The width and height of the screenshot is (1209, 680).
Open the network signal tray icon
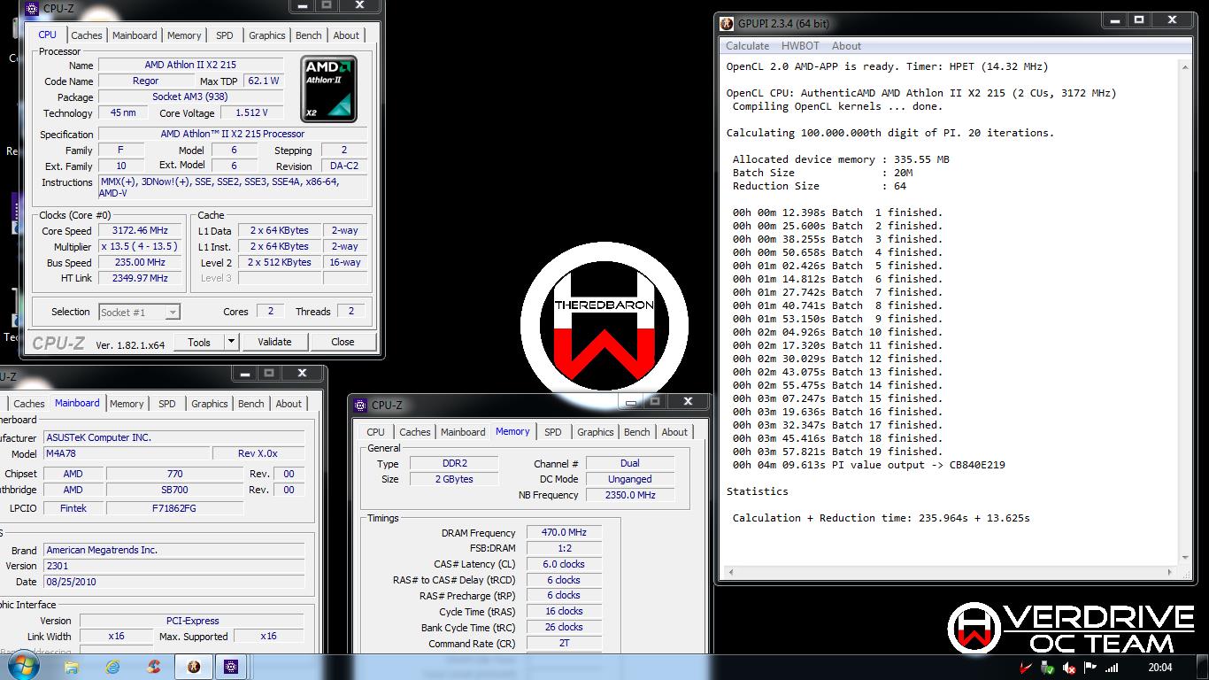[1112, 668]
